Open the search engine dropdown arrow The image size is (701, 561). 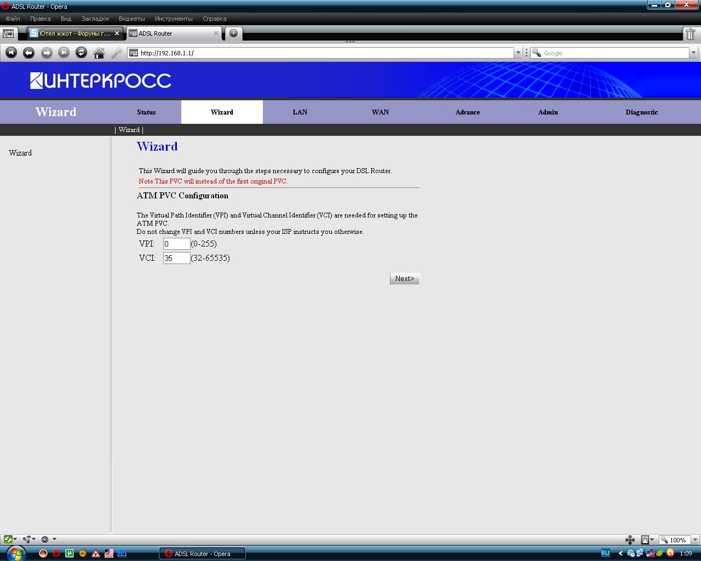click(693, 53)
